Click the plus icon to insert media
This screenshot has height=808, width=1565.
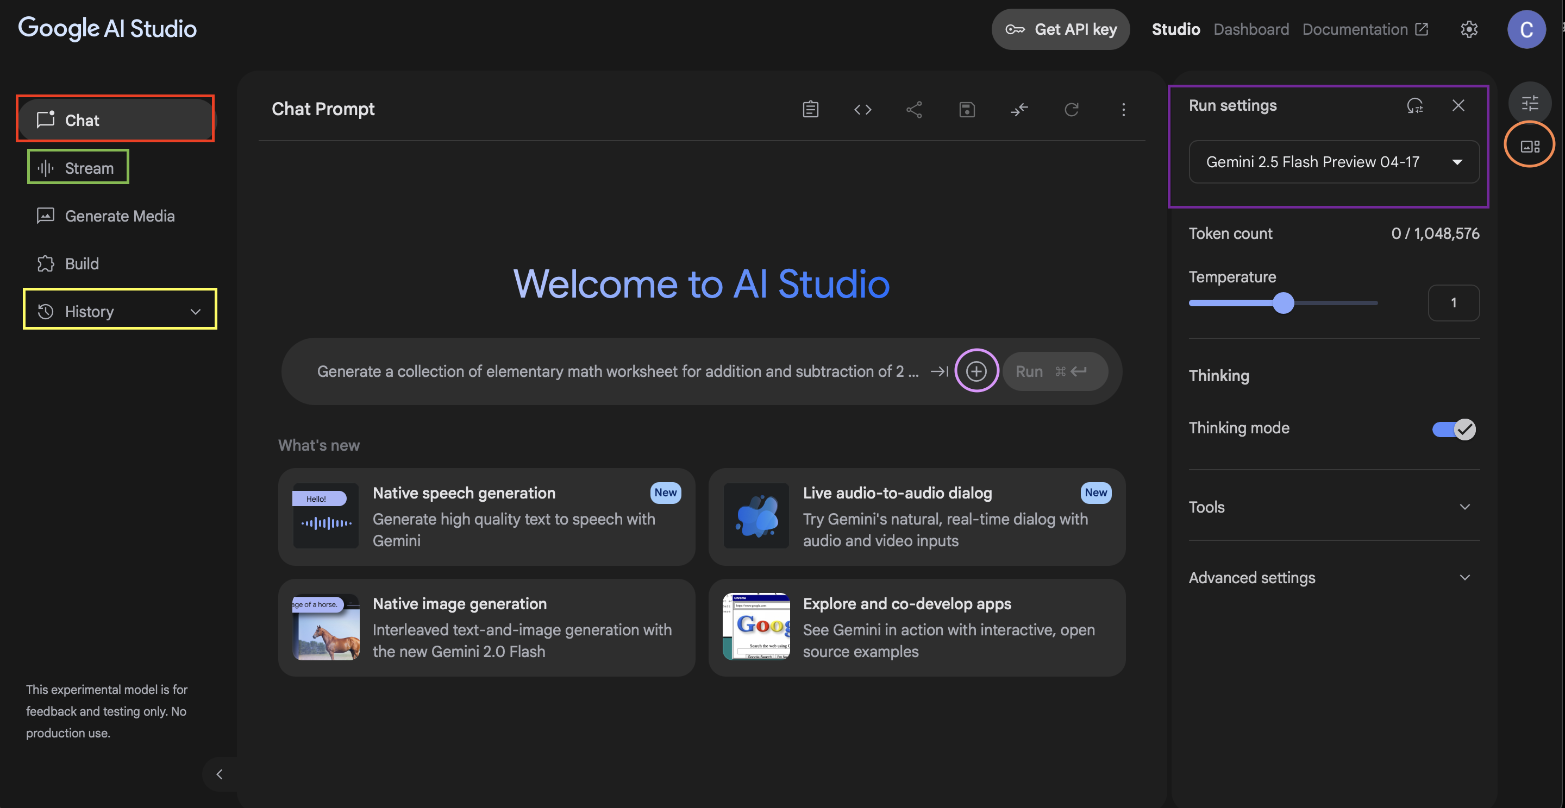tap(976, 371)
